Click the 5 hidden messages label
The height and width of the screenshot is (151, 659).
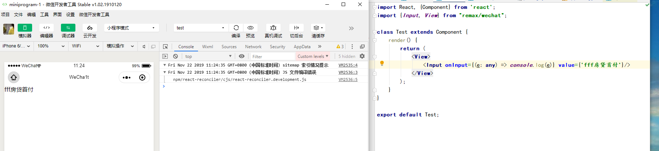point(347,56)
